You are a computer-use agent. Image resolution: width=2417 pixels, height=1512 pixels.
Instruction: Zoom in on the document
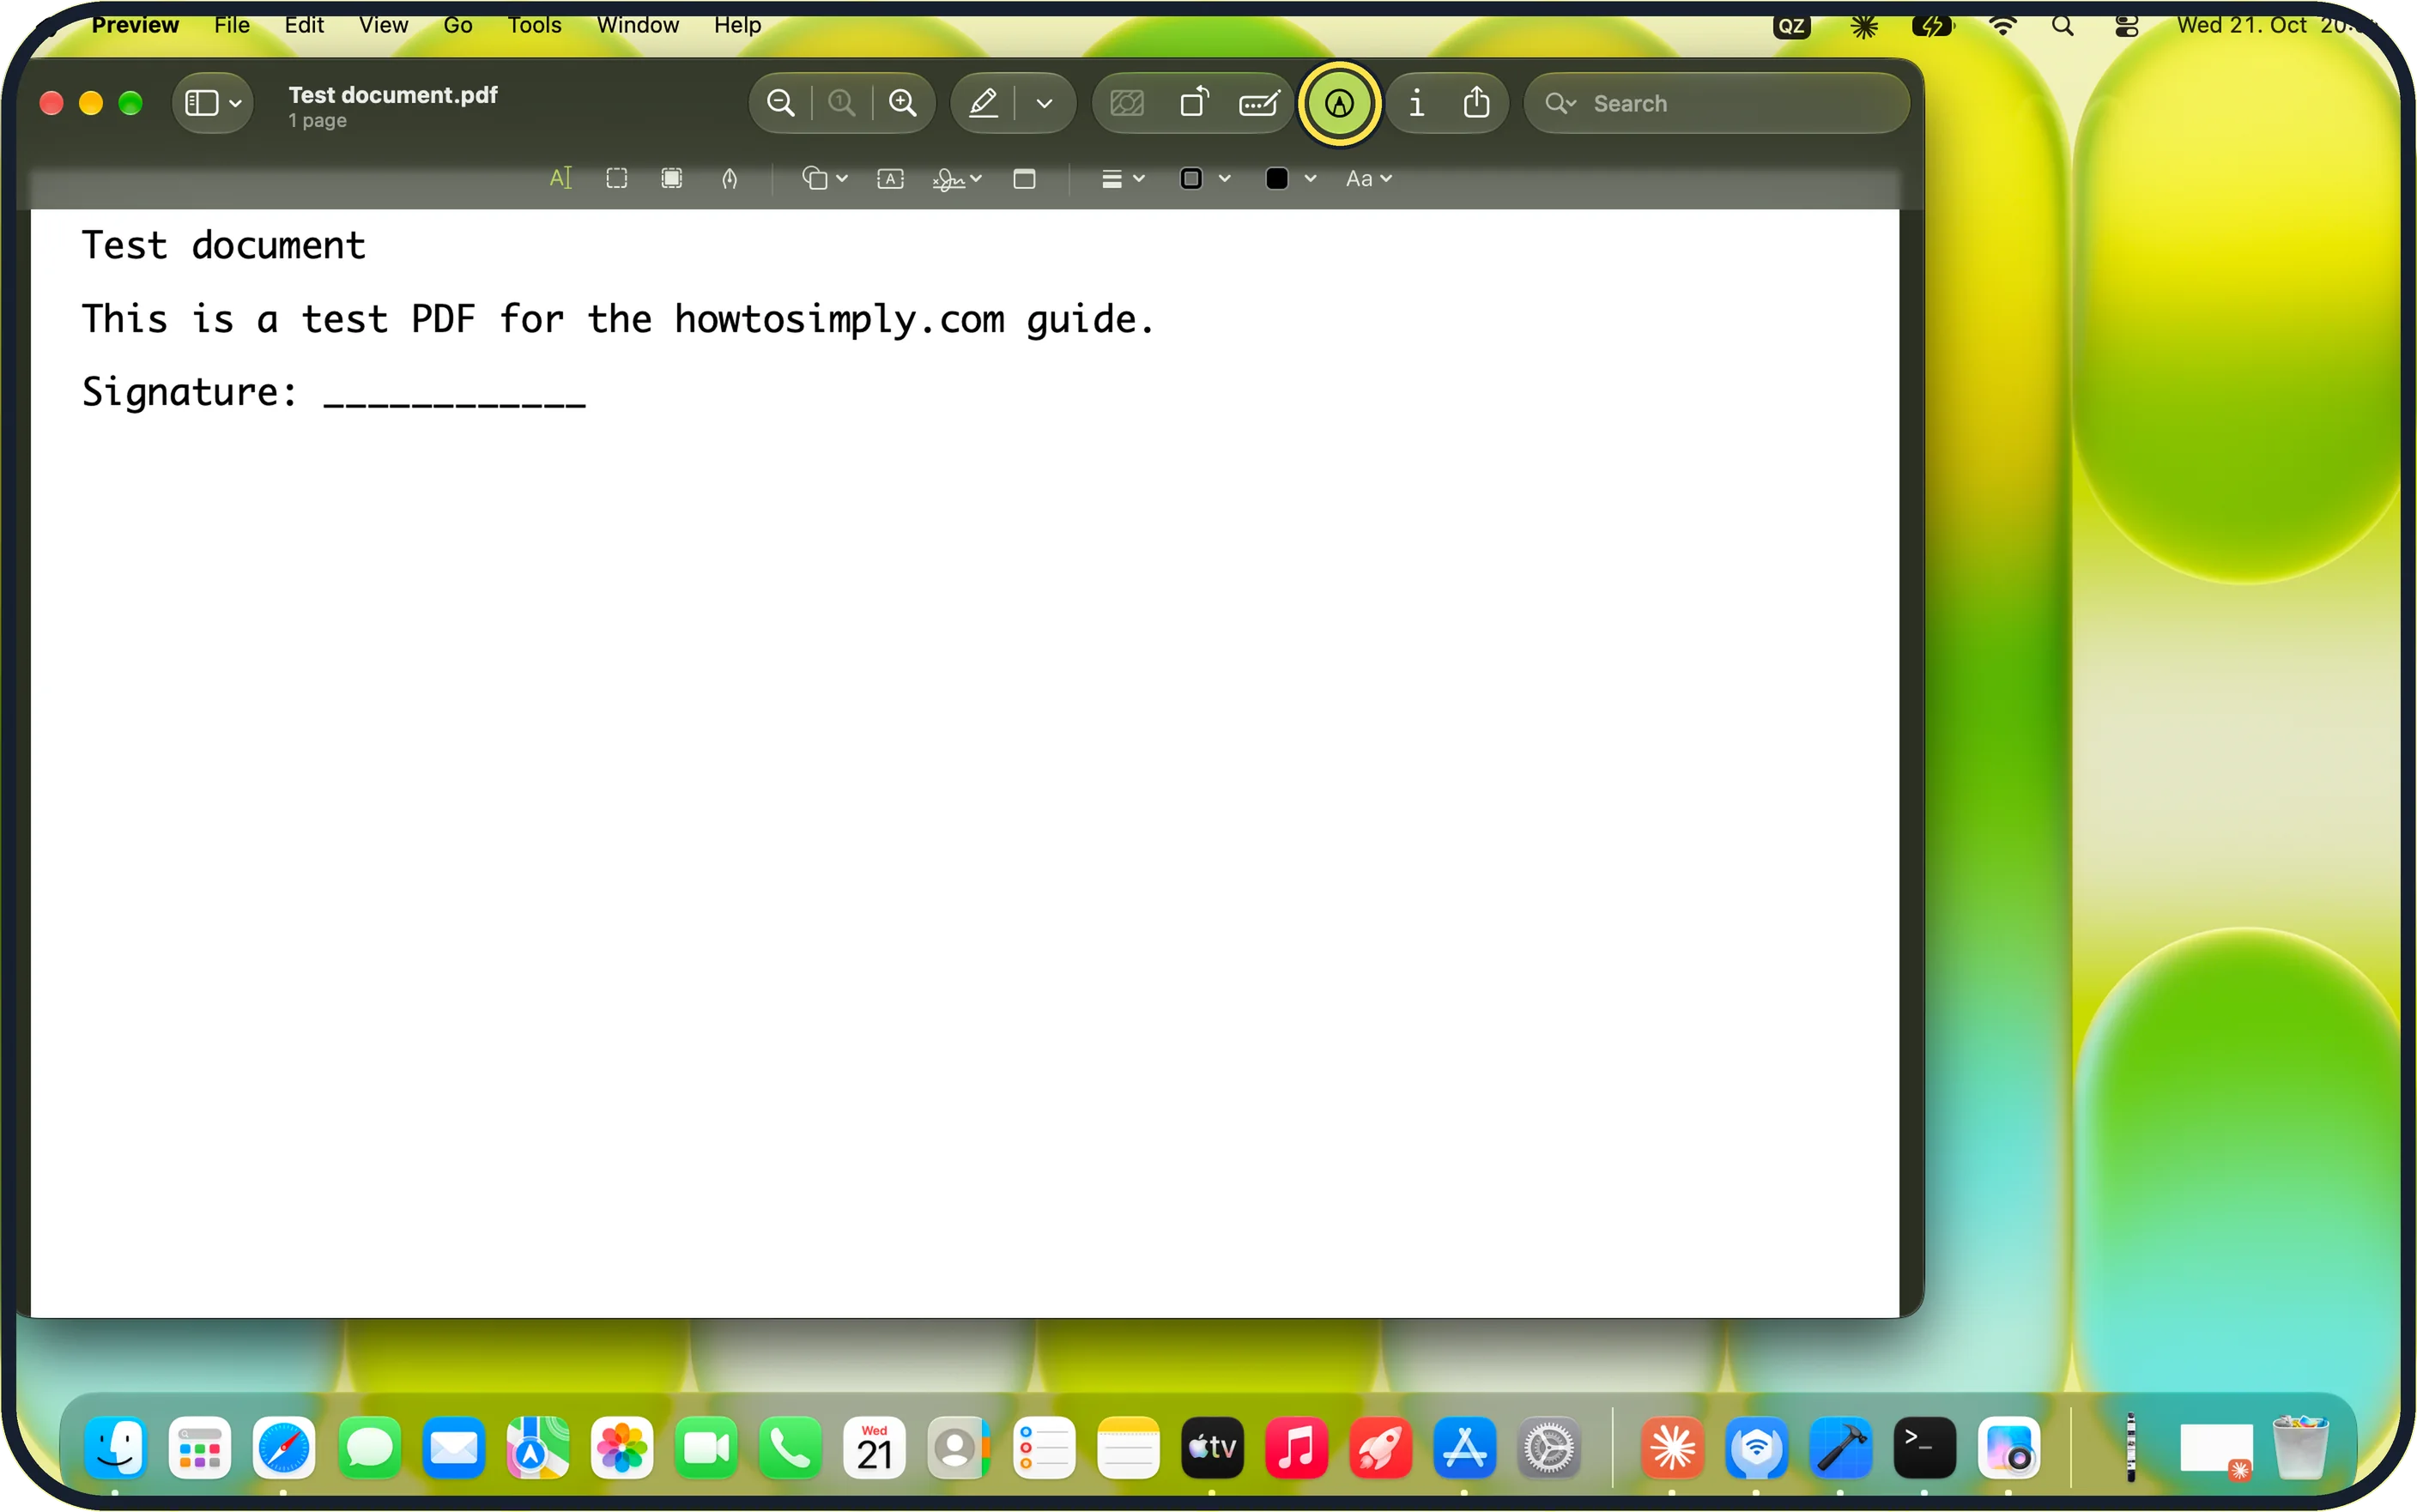point(902,103)
